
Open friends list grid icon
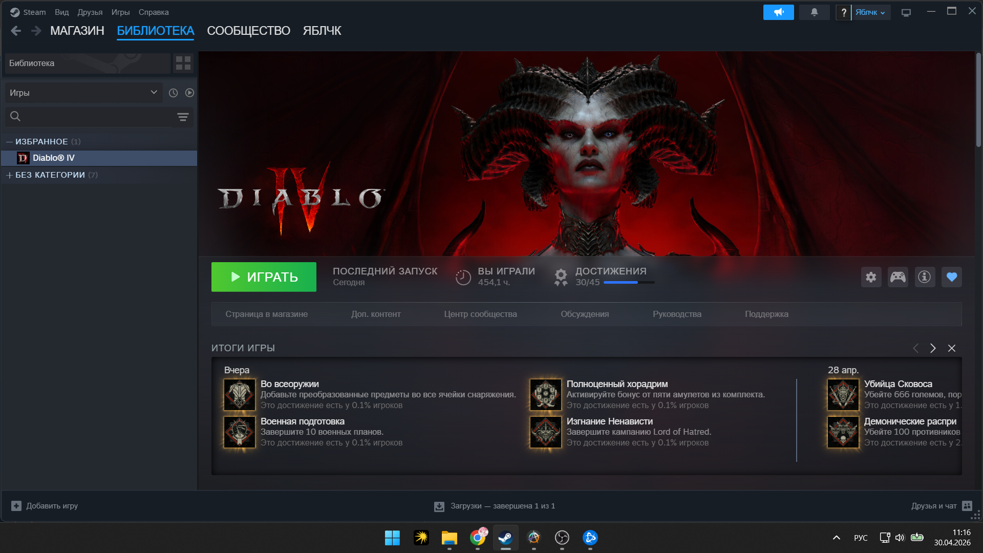click(967, 506)
